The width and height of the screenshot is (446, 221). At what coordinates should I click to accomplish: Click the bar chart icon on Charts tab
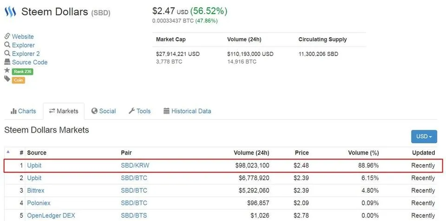[x=13, y=111]
